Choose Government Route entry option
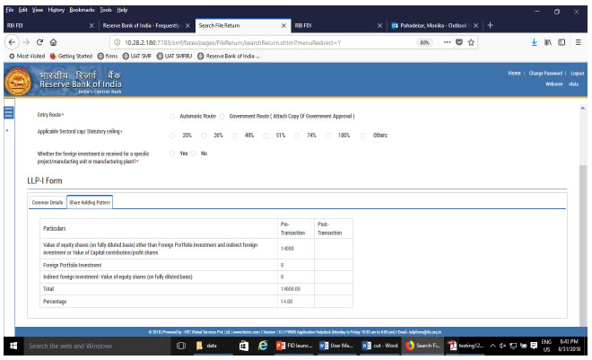 (x=223, y=116)
